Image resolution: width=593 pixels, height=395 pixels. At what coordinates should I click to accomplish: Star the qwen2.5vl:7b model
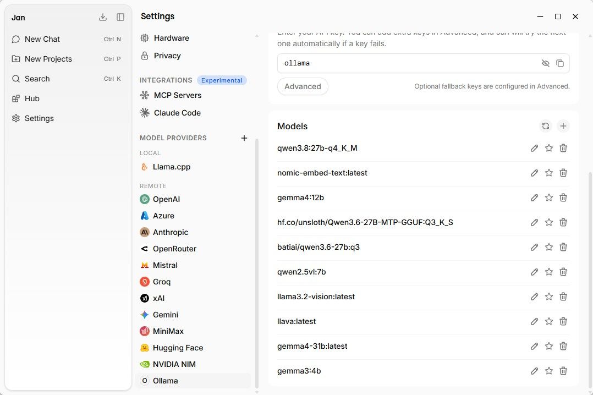[549, 272]
